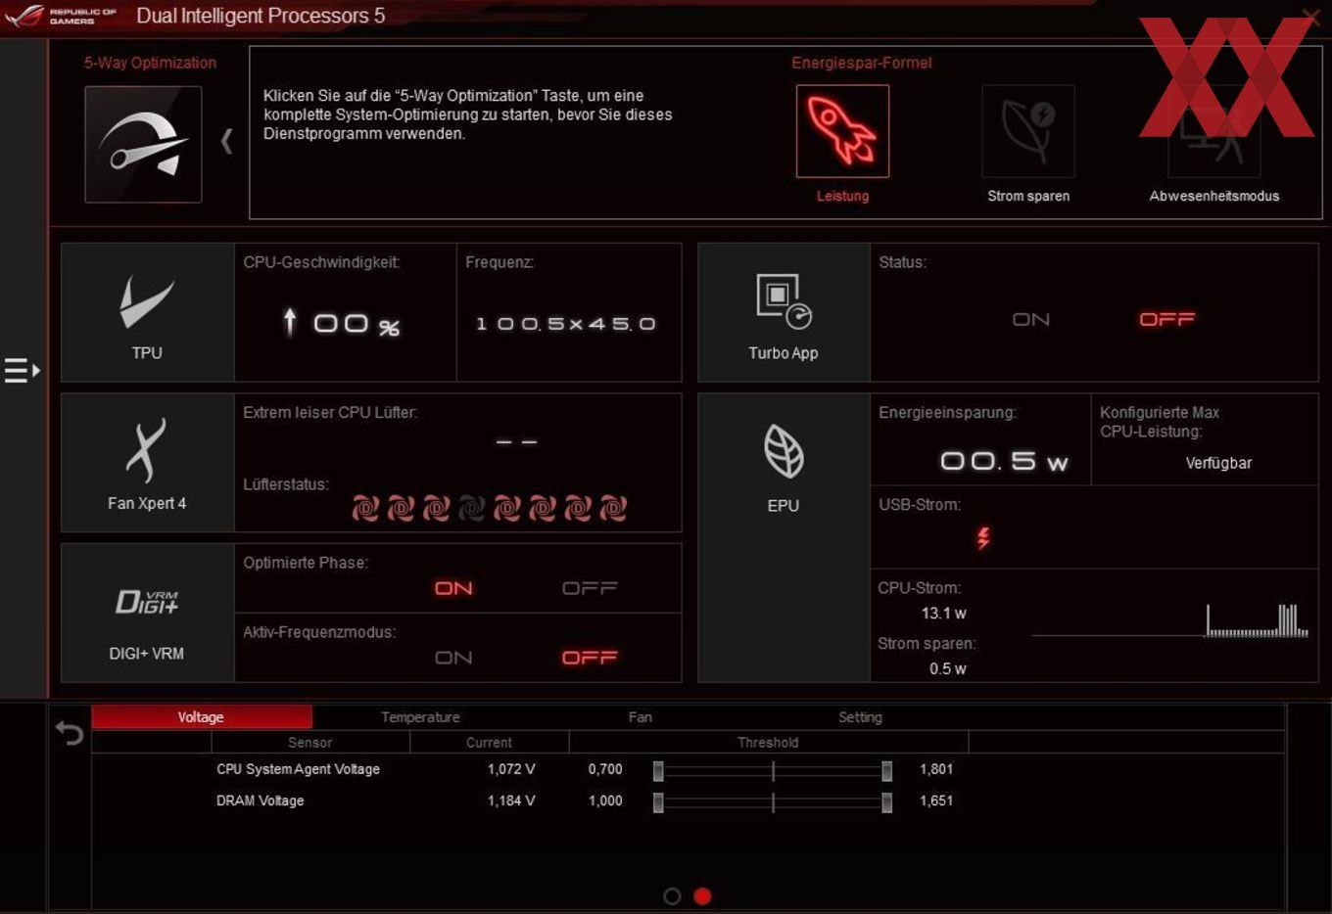Switch to the Fan tab

640,717
